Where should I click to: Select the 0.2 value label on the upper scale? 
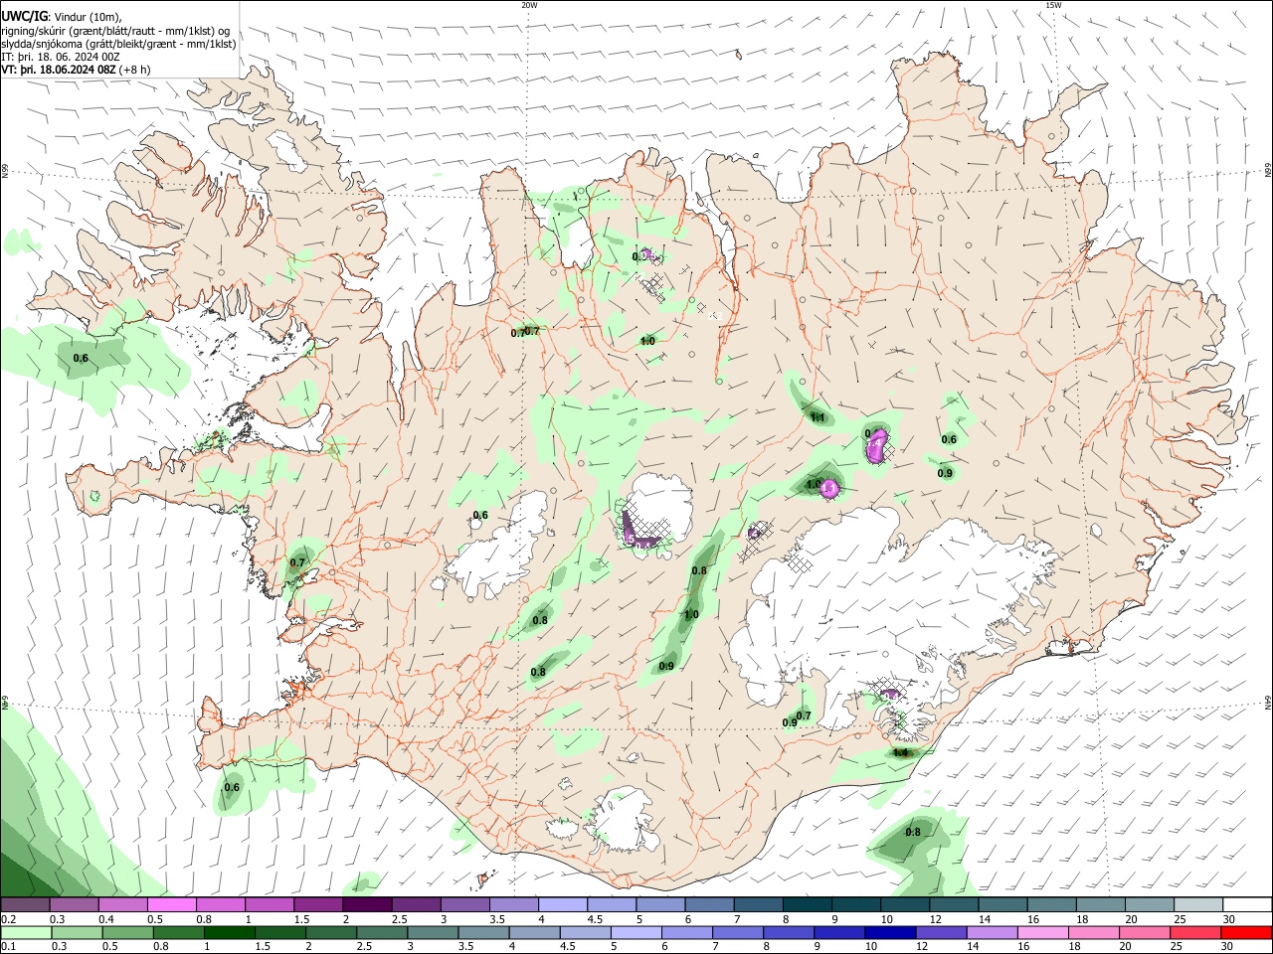(7, 919)
